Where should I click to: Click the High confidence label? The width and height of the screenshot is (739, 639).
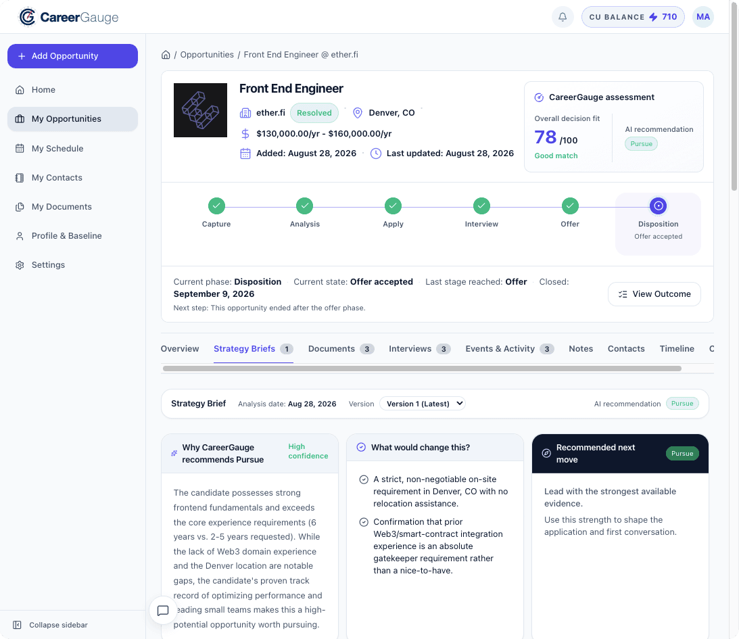[308, 452]
